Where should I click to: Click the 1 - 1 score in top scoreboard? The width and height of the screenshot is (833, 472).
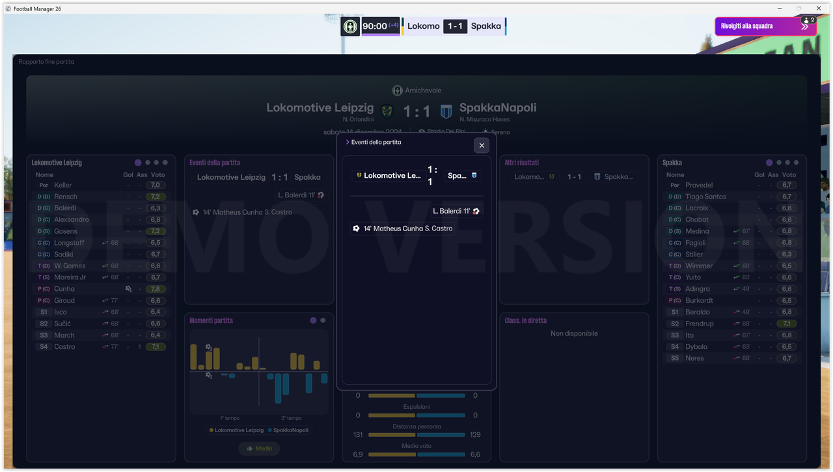pos(455,26)
